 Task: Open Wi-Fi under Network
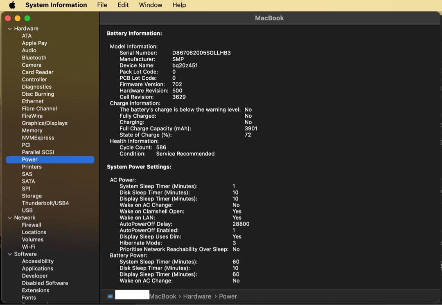pos(28,247)
